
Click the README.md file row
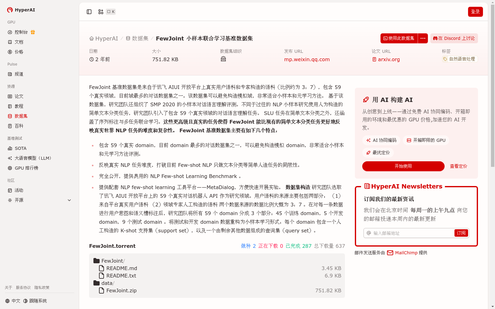pyautogui.click(x=217, y=268)
